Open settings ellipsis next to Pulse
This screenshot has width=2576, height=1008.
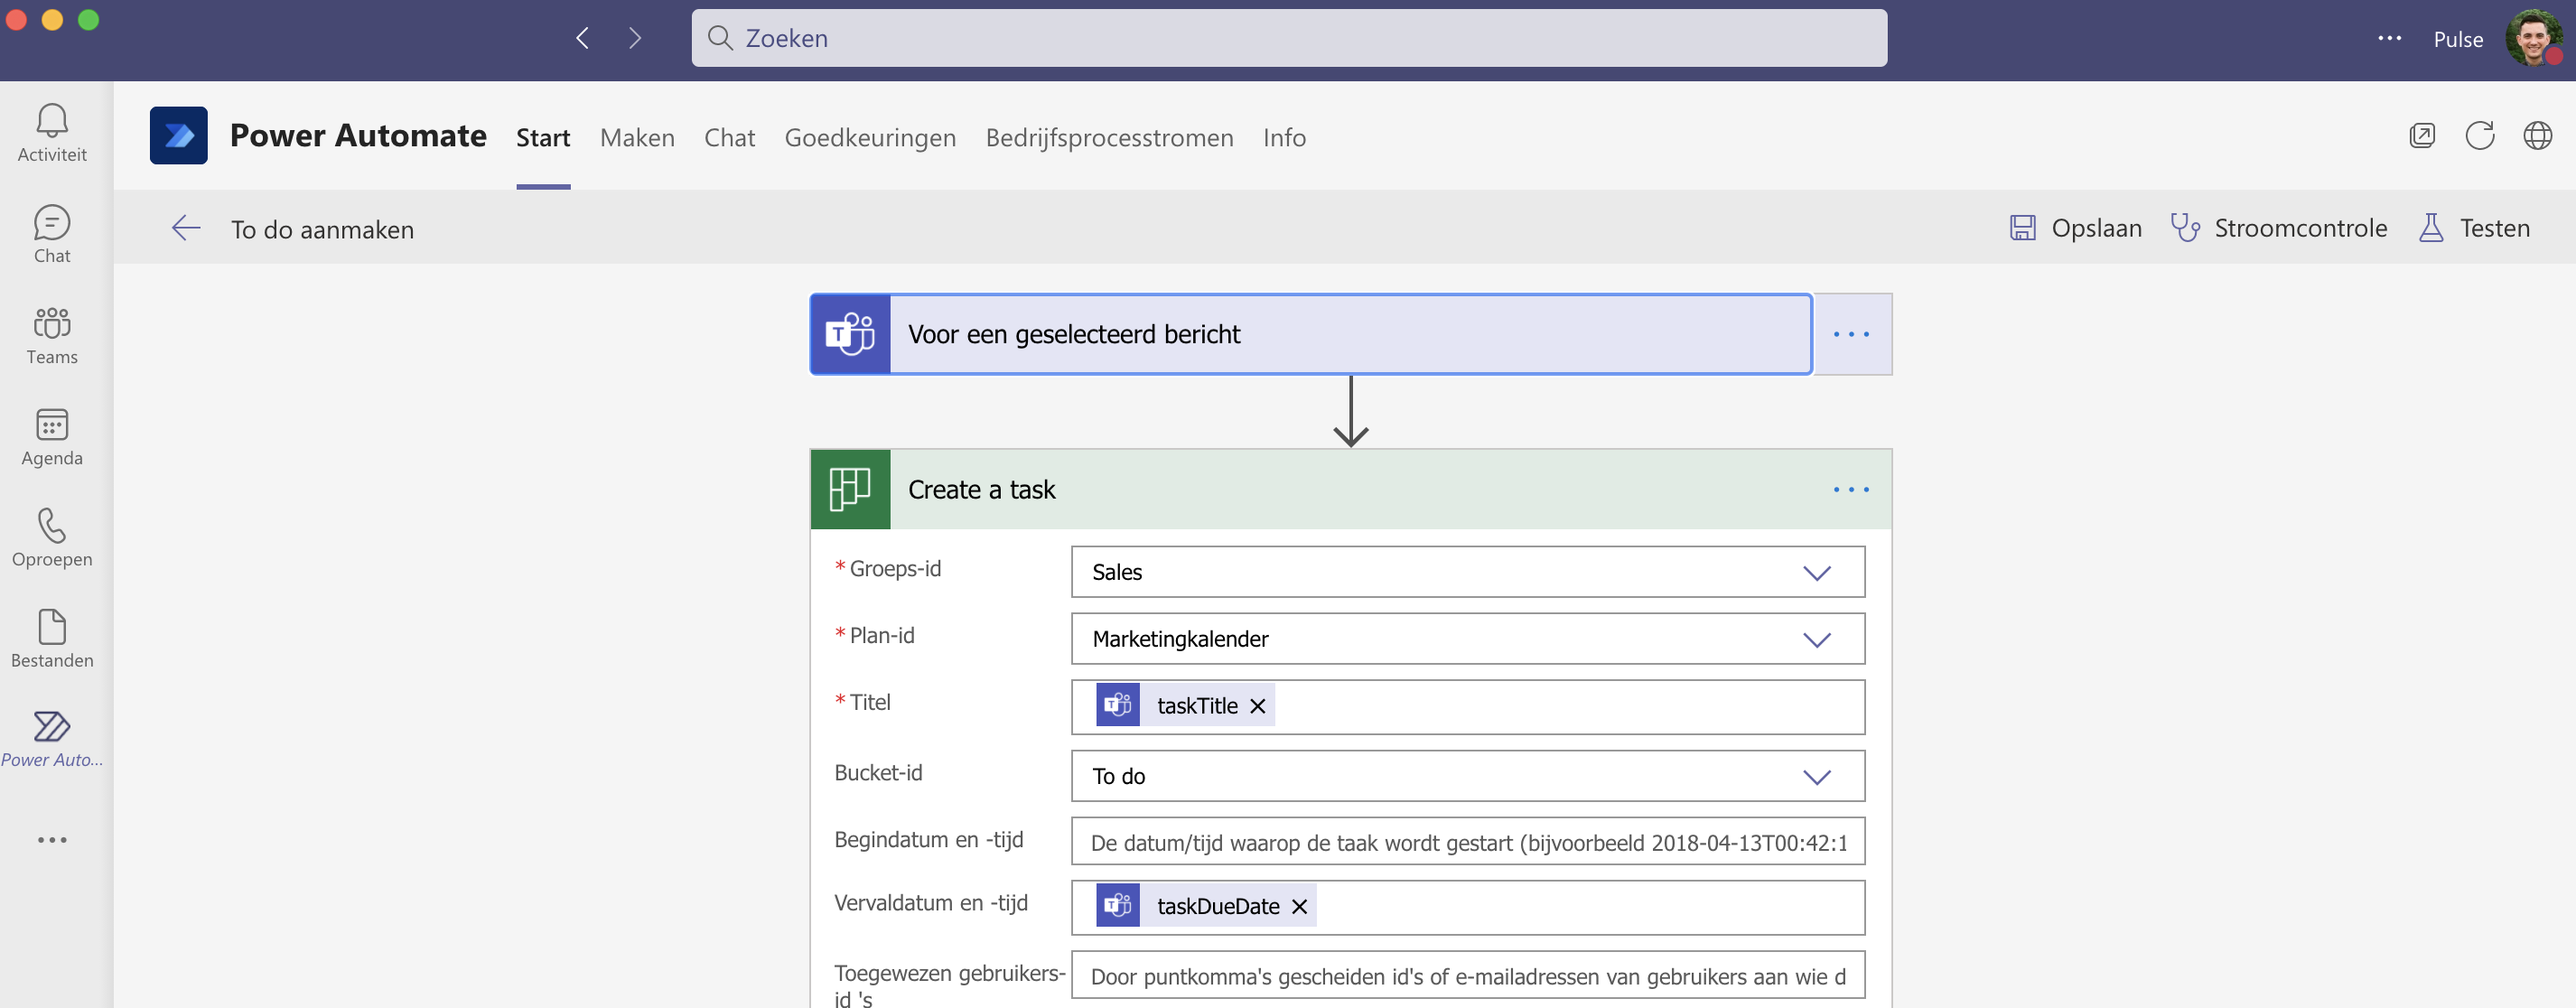click(2389, 39)
